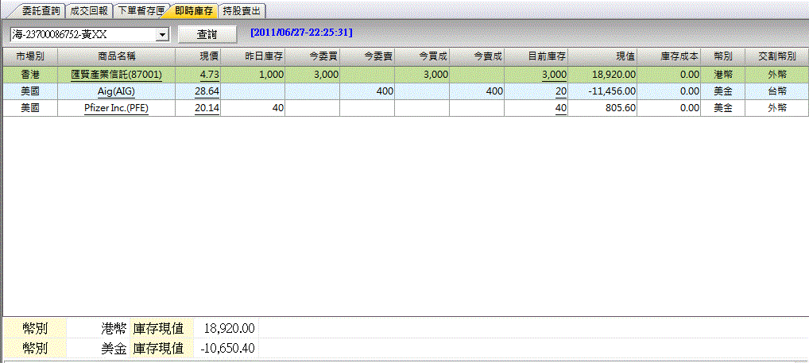The image size is (809, 363).
Task: Select the 美金 inventory value -10,650.40 cell
Action: coord(227,348)
